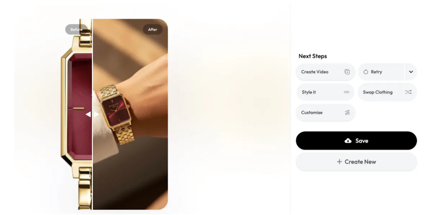Viewport: 436px width, 215px height.
Task: Click the circular retry arrow icon
Action: coord(366,72)
